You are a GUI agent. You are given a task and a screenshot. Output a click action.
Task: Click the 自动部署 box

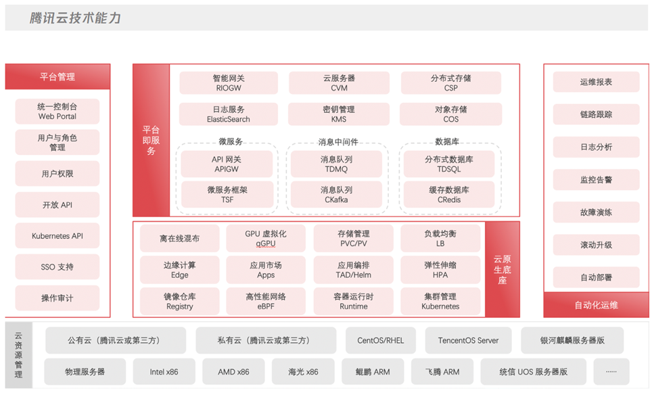(597, 278)
